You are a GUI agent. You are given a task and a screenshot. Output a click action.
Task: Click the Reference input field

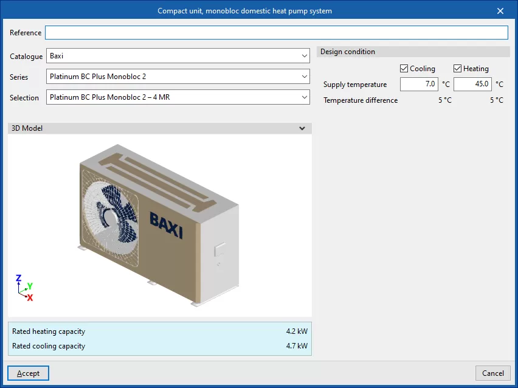[x=277, y=33]
